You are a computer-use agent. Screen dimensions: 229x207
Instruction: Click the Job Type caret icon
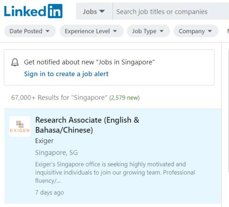(162, 31)
